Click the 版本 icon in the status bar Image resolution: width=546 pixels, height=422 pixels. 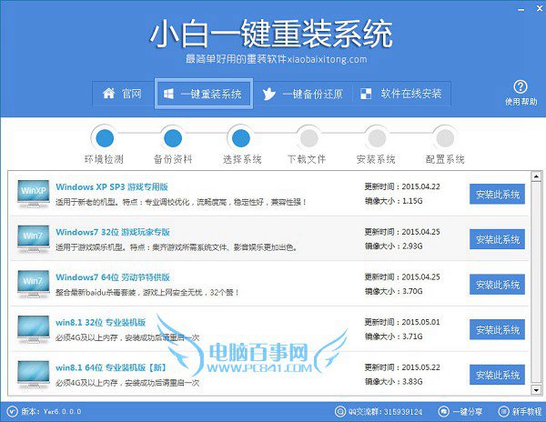[x=10, y=411]
